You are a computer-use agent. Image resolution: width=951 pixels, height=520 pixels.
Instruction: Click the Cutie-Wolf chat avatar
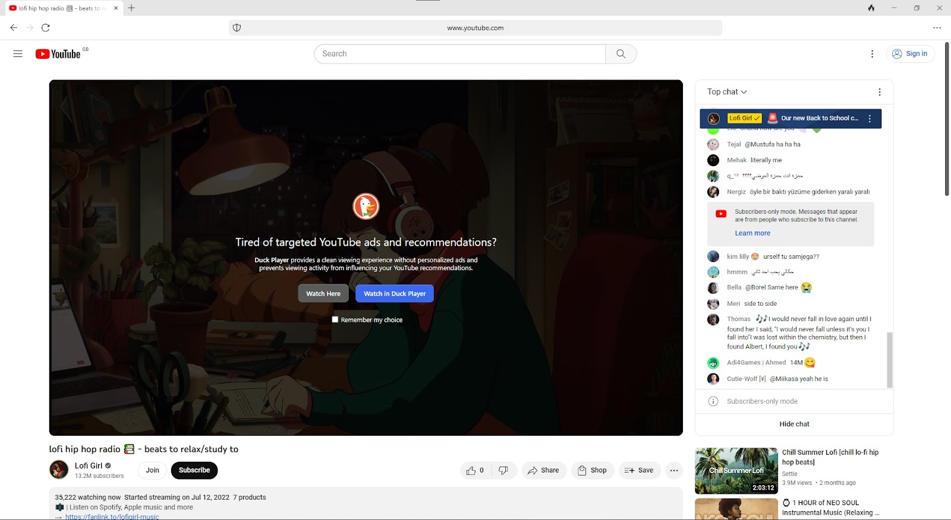(x=713, y=379)
